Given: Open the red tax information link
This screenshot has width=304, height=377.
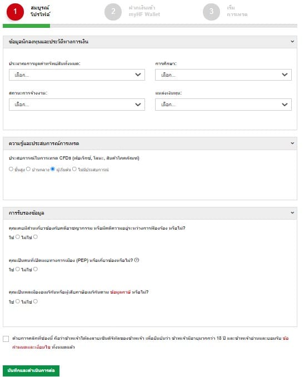Looking at the screenshot, I should click(120, 292).
